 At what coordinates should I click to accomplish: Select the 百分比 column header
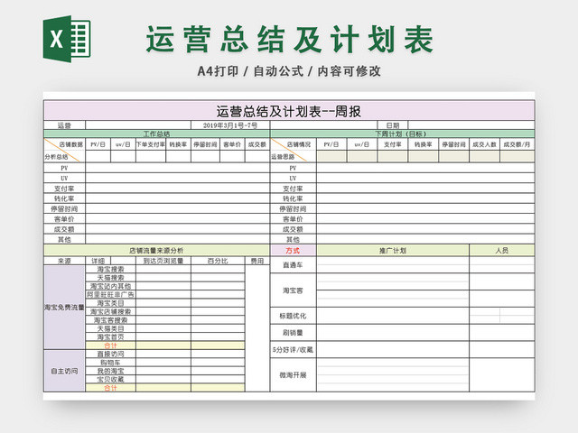218,261
